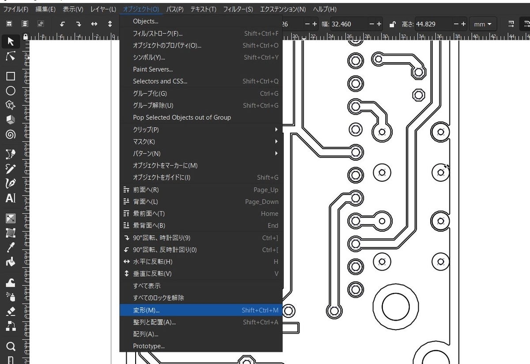Expand the パターン(N) submenu
This screenshot has width=530, height=364.
[x=201, y=154]
